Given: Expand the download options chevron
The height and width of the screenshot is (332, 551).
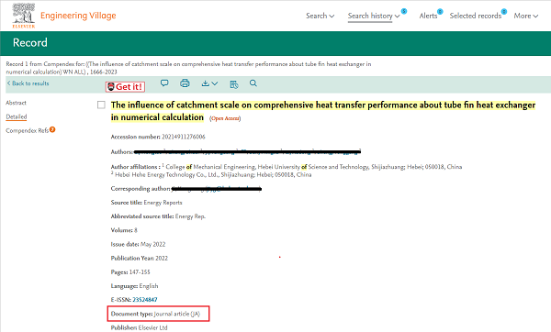Looking at the screenshot, I should pyautogui.click(x=215, y=83).
